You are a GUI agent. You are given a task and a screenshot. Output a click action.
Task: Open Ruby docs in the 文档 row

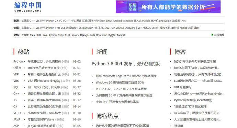61,35
